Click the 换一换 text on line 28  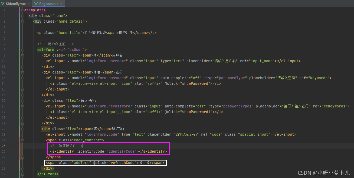click(144, 163)
